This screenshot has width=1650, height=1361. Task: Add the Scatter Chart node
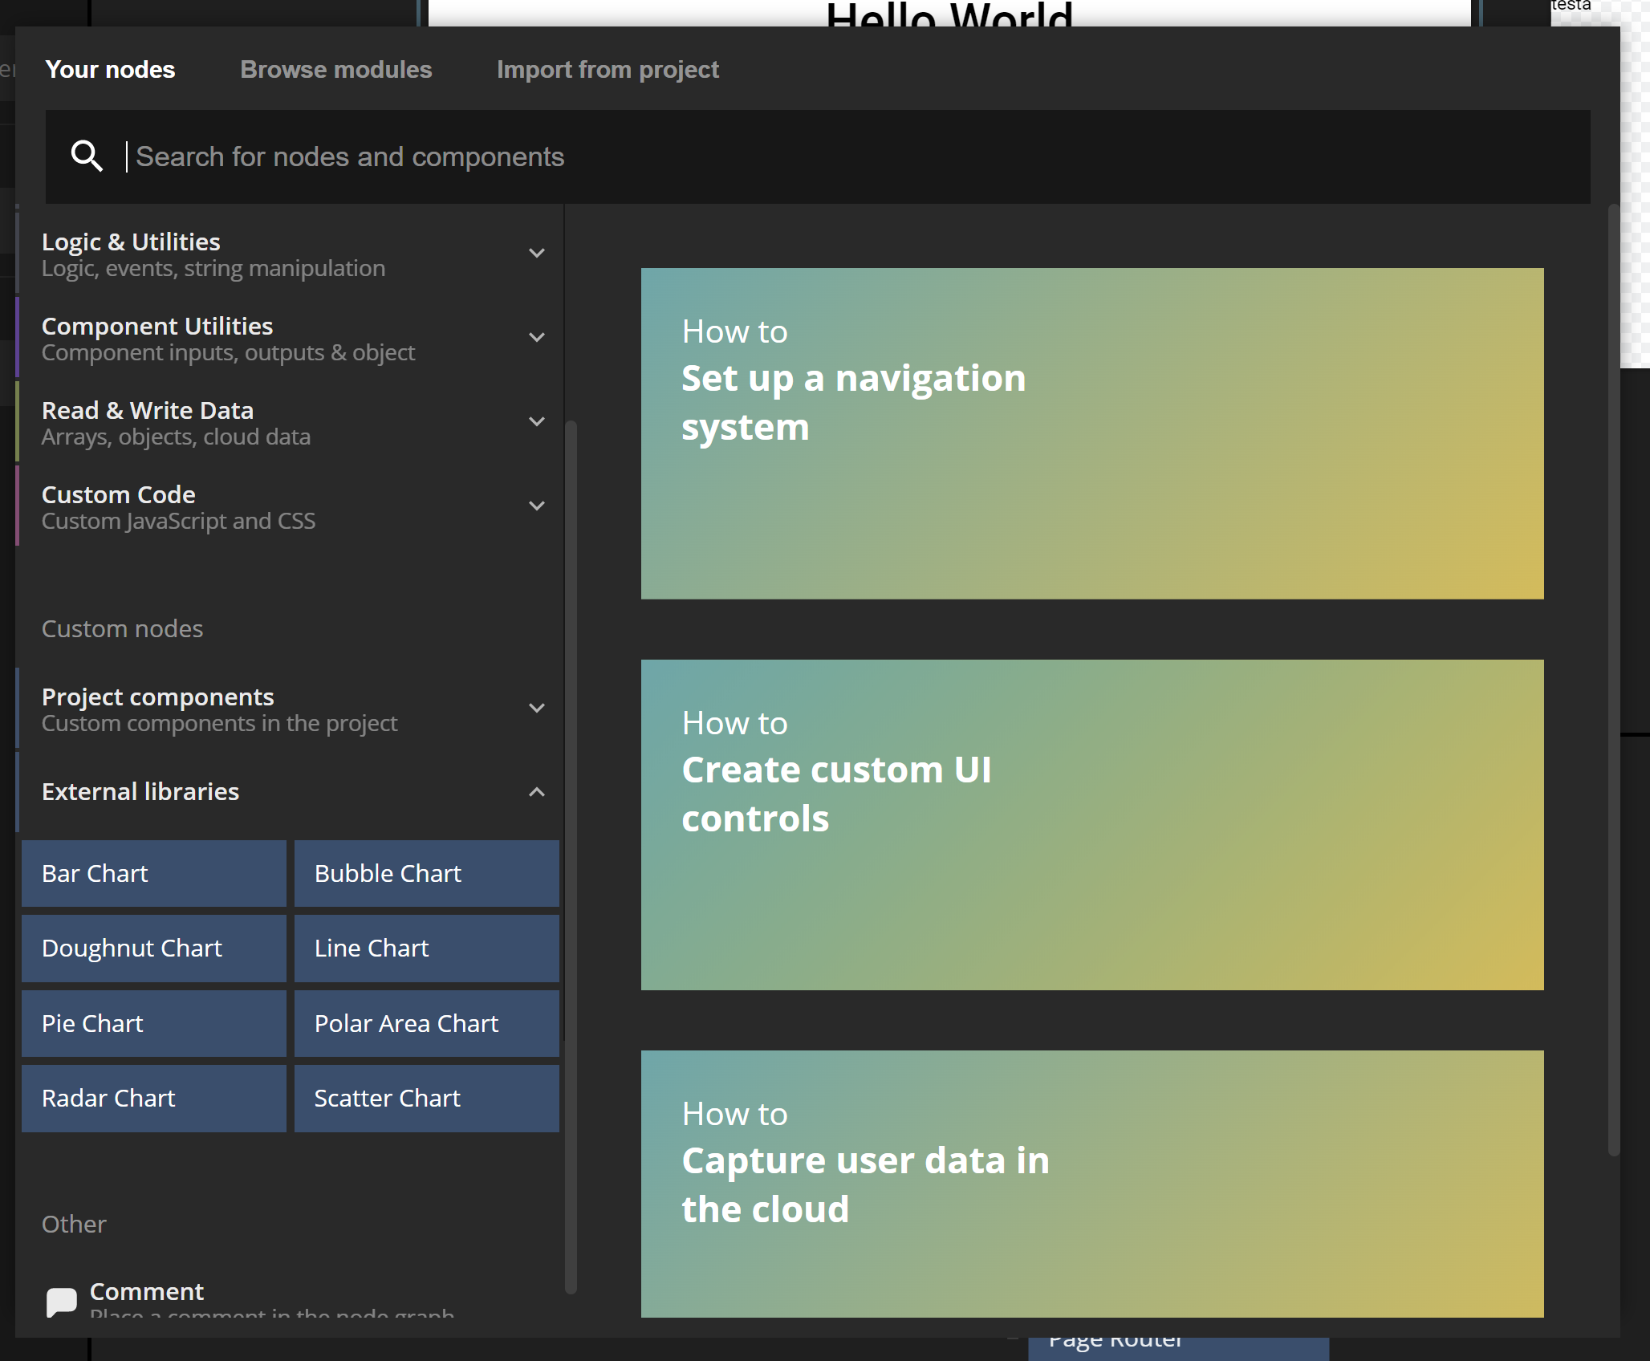click(426, 1098)
